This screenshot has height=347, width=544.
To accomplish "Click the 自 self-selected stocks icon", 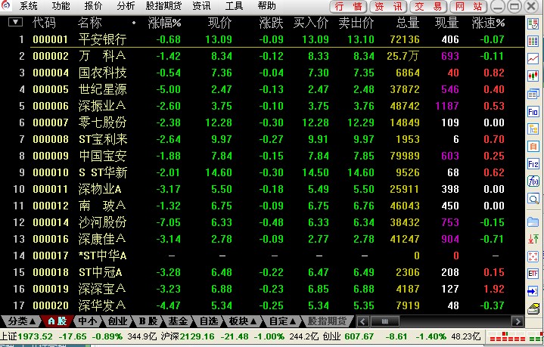I will click(533, 146).
